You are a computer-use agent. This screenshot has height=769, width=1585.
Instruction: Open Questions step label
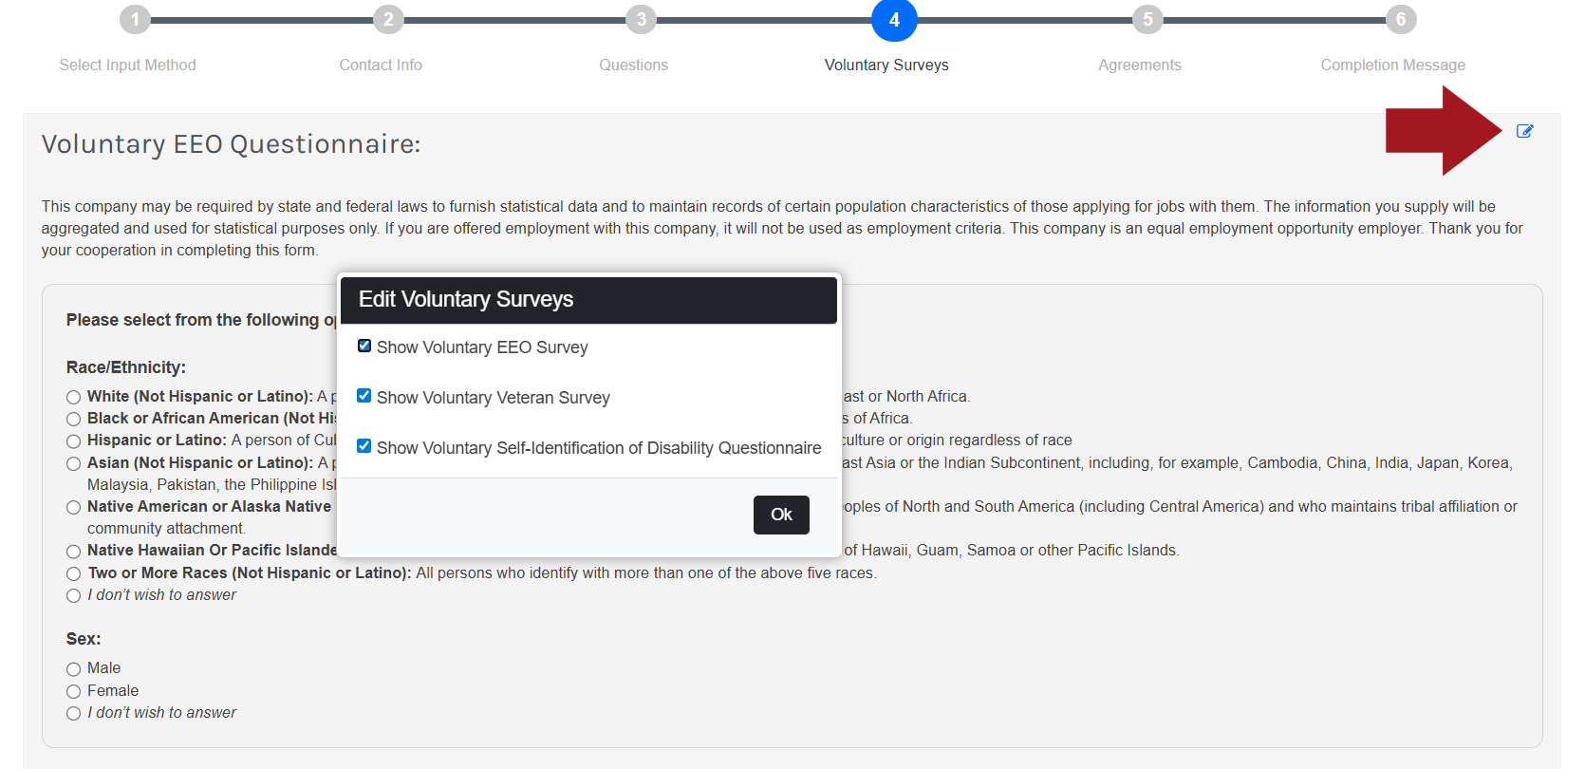coord(634,65)
